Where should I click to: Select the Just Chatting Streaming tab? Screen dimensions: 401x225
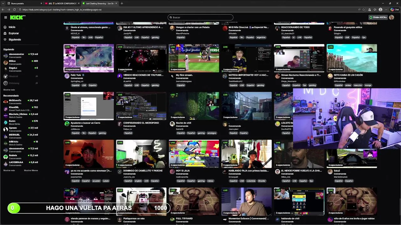(100, 3)
